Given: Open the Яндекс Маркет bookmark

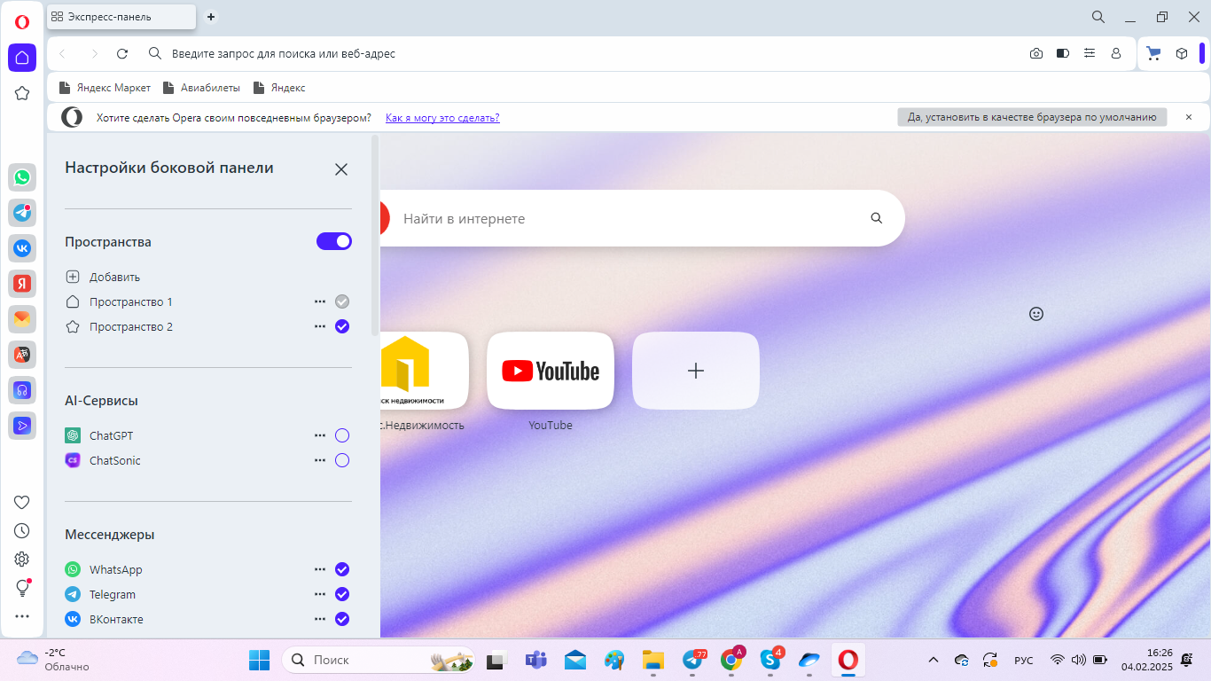Looking at the screenshot, I should pos(105,88).
